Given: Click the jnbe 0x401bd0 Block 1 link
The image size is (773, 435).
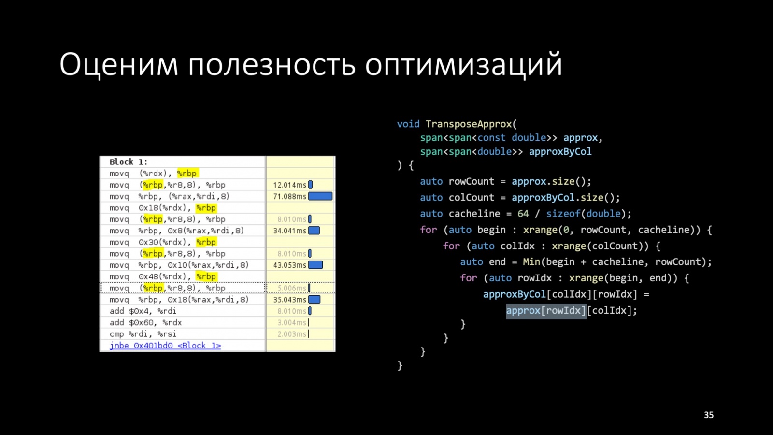Looking at the screenshot, I should (165, 345).
